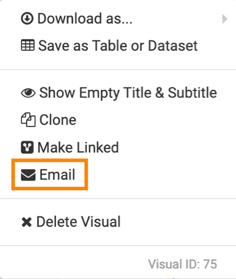Image resolution: width=236 pixels, height=279 pixels.
Task: Click the Make Linked branch icon
Action: click(27, 147)
